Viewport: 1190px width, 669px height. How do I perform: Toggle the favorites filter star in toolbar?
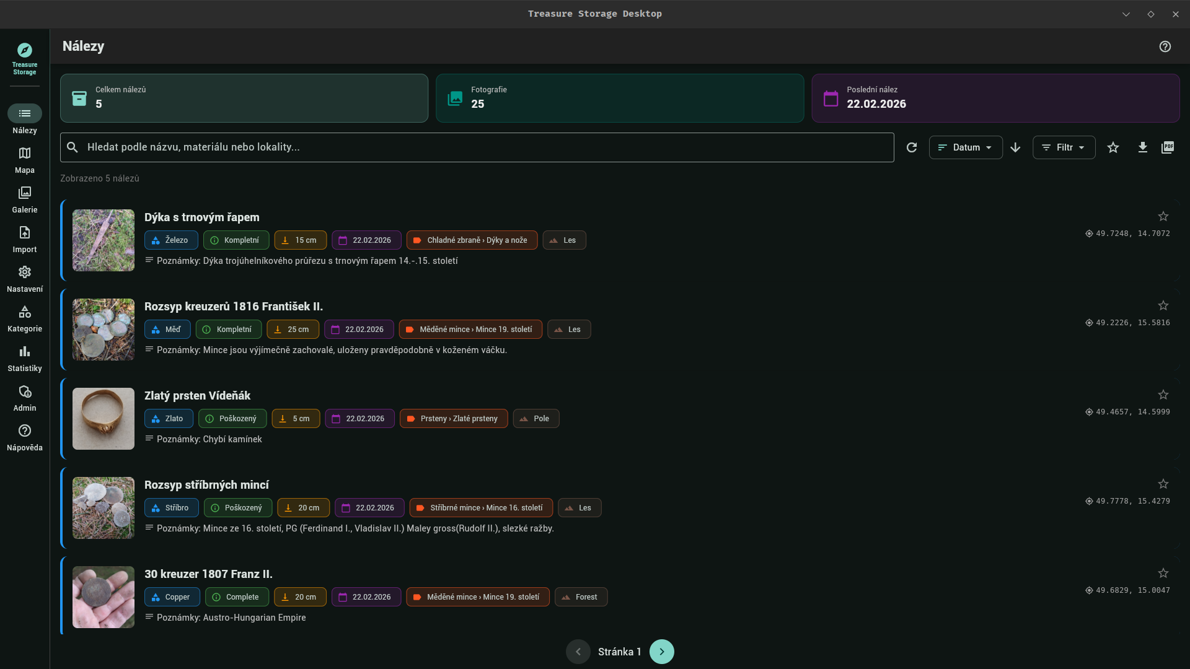[1113, 147]
